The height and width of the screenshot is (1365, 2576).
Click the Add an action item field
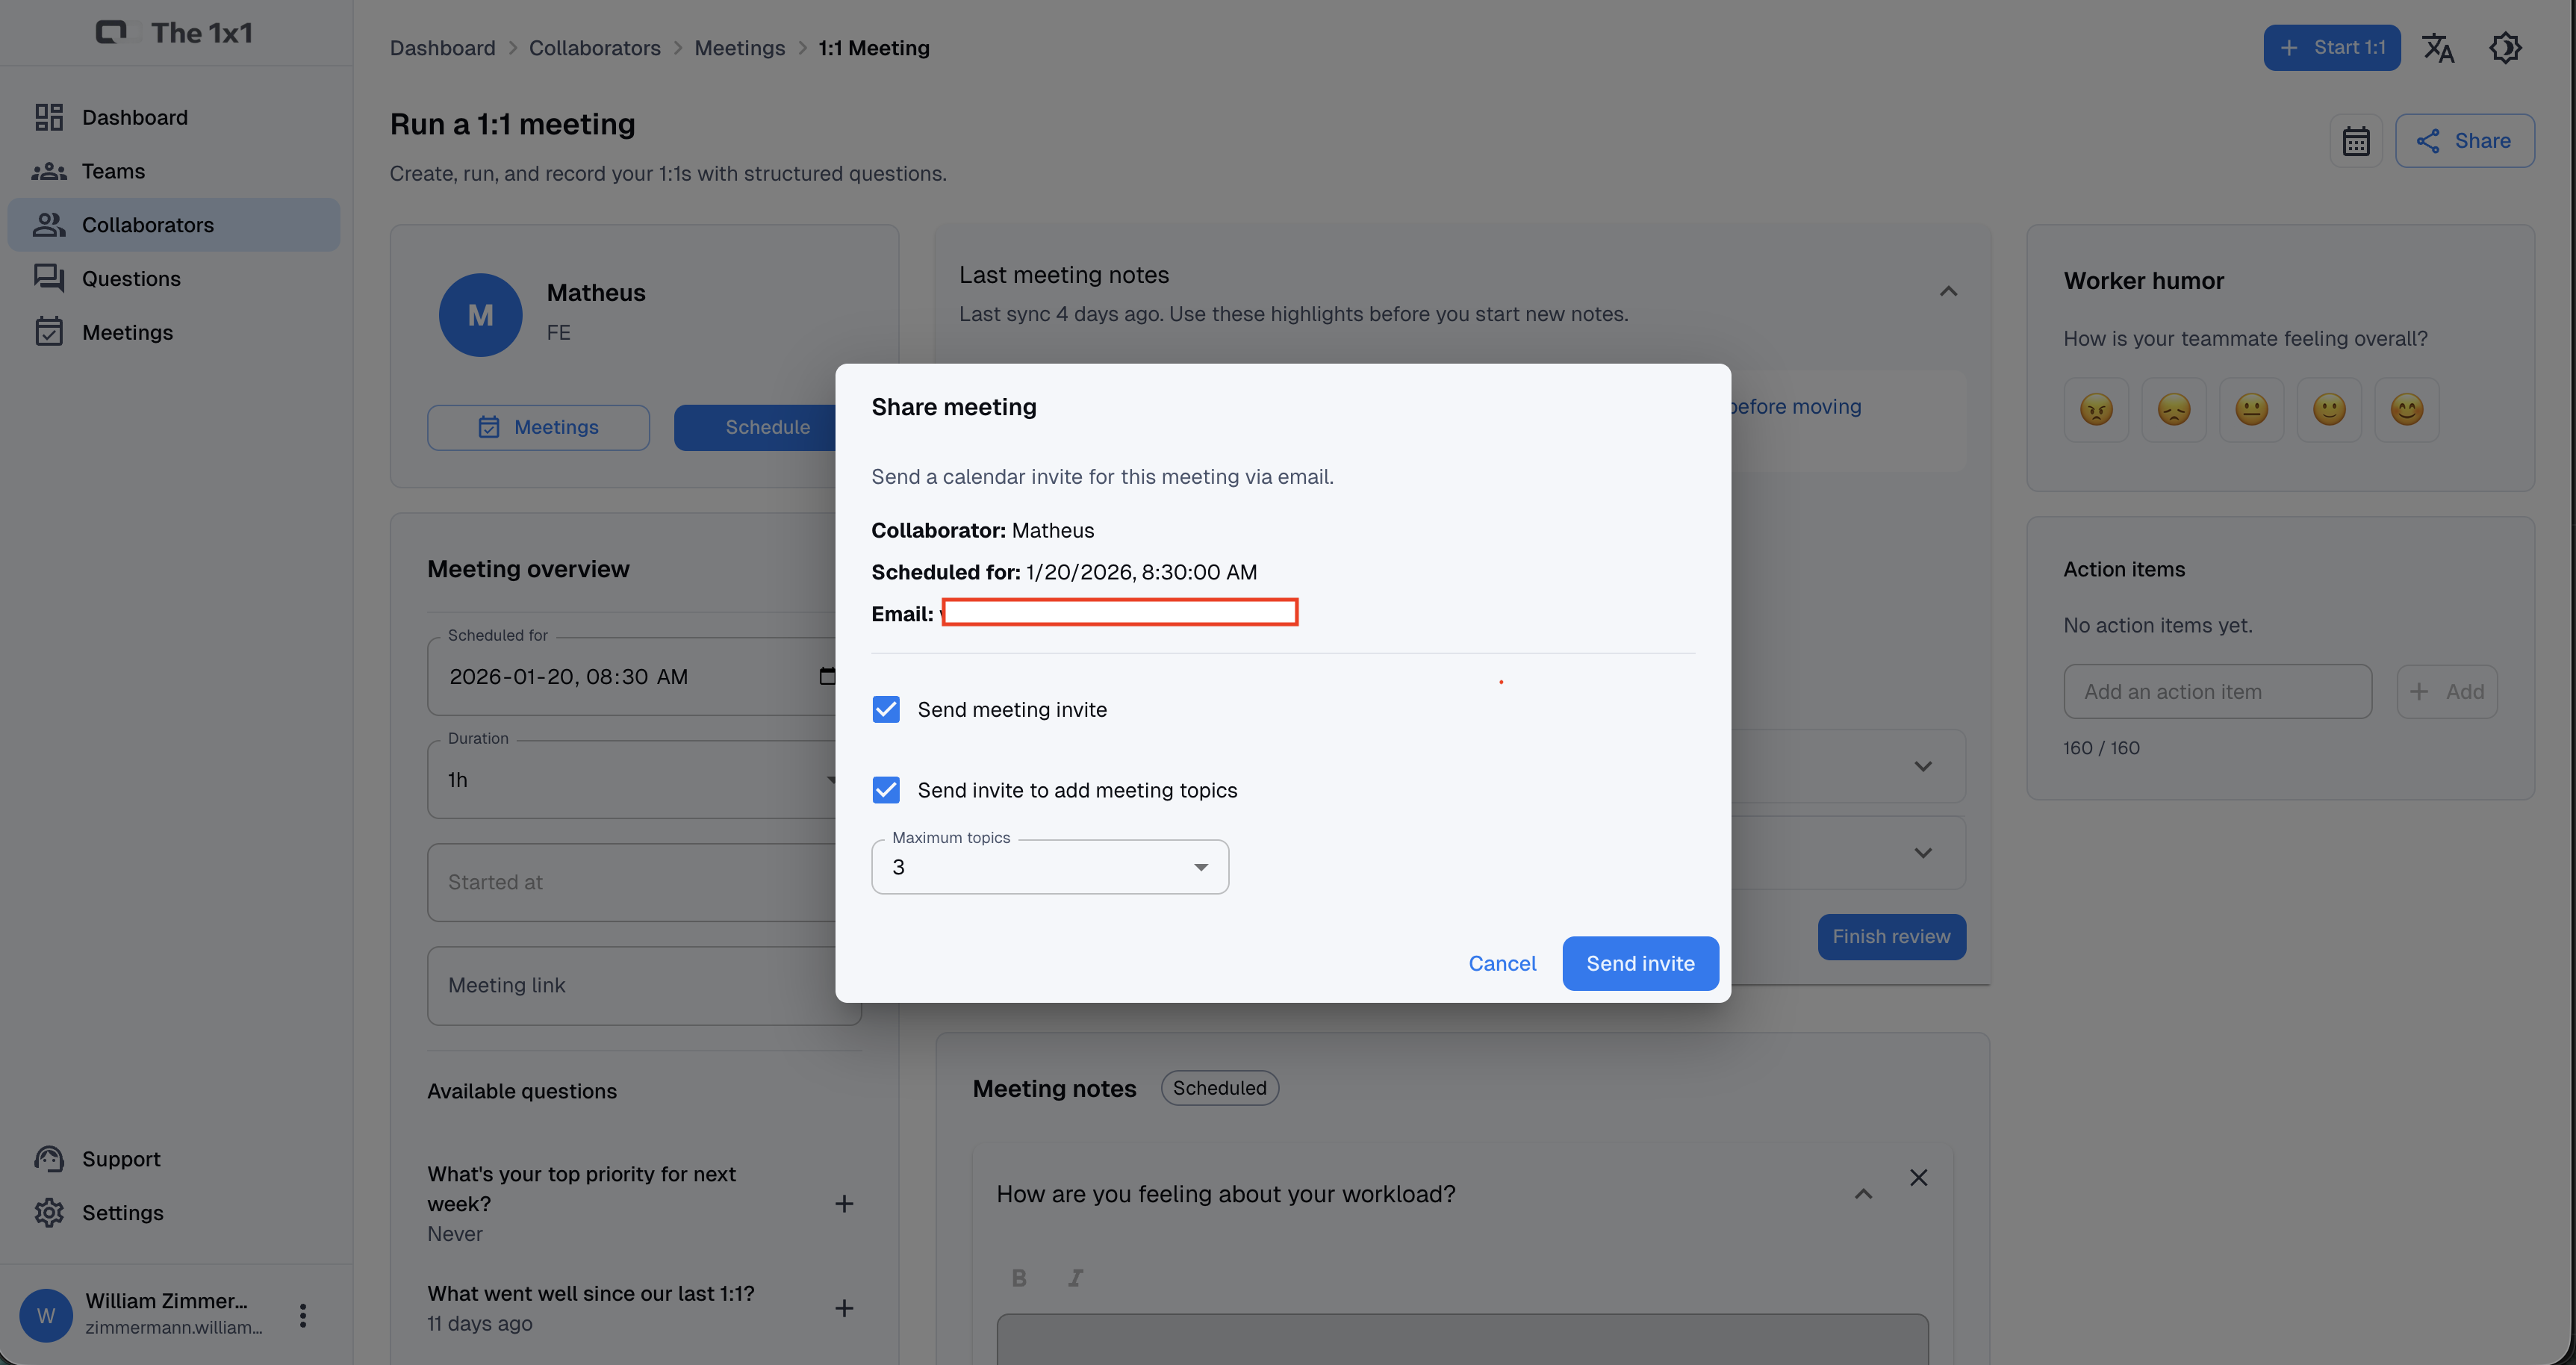point(2217,692)
